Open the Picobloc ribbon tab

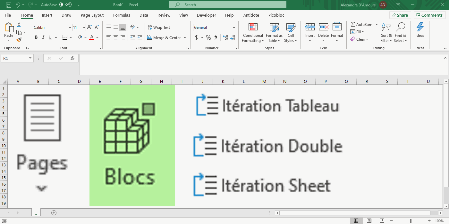point(276,15)
